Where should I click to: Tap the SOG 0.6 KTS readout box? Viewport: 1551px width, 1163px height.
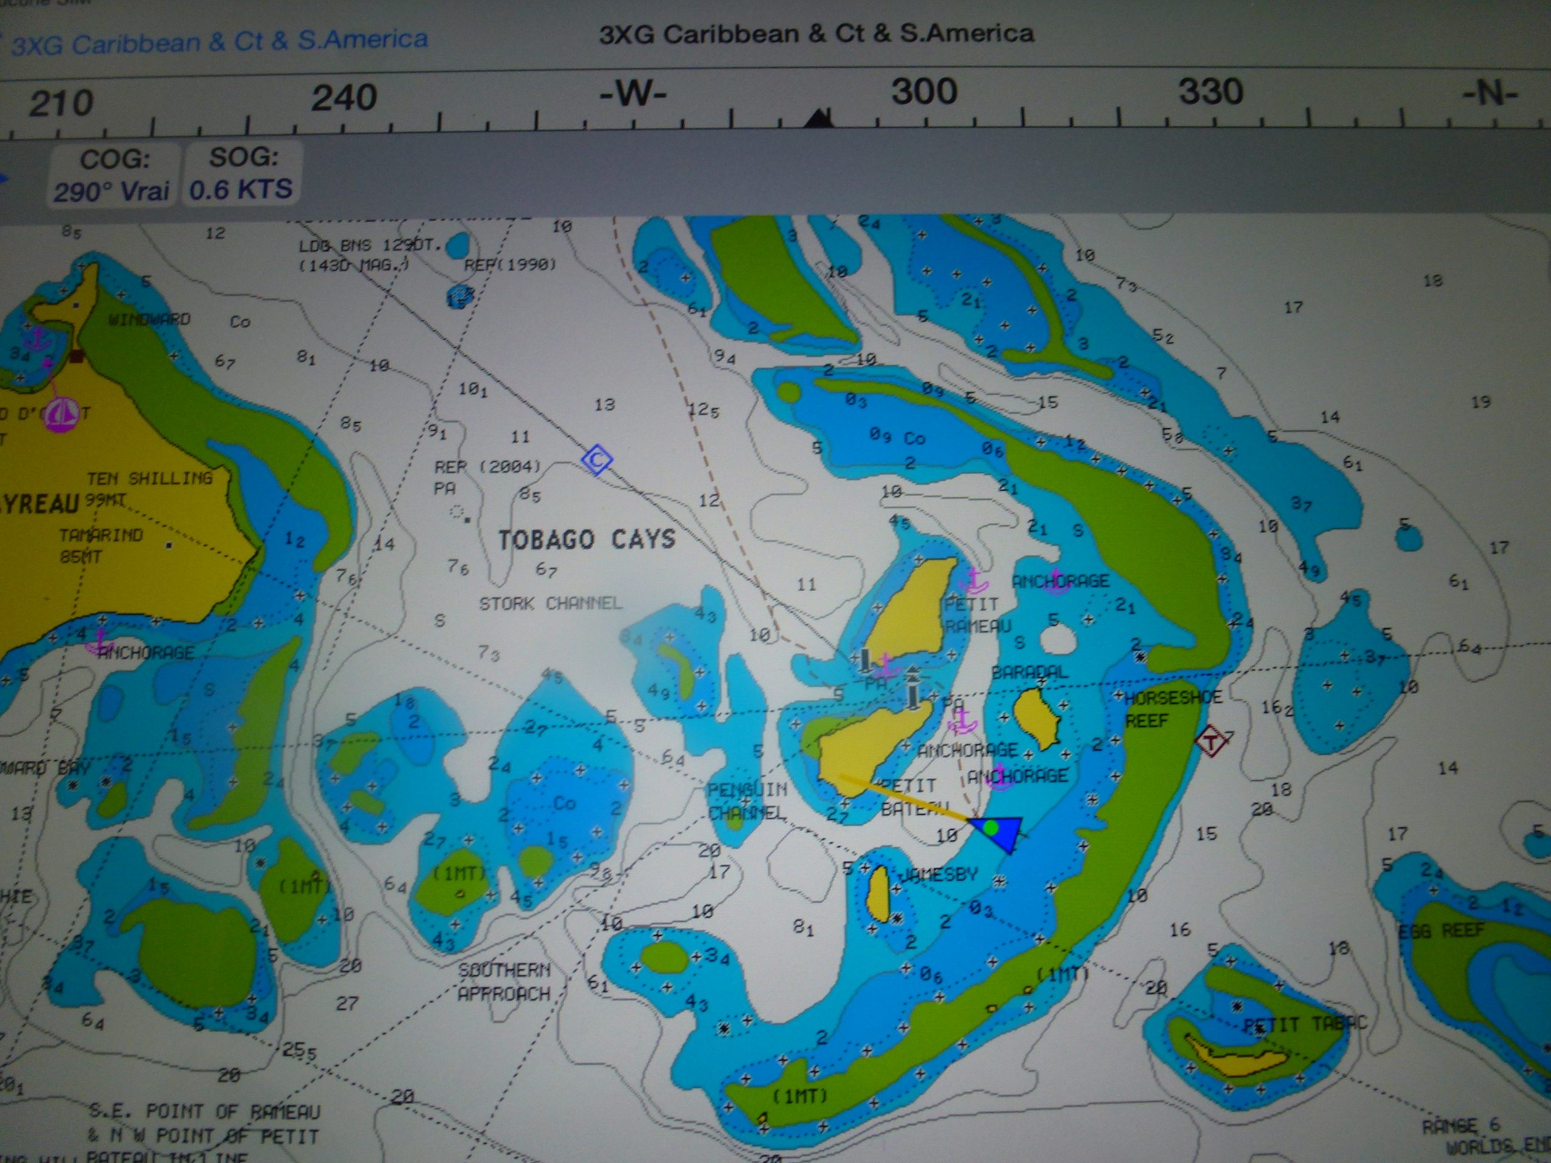pyautogui.click(x=241, y=174)
